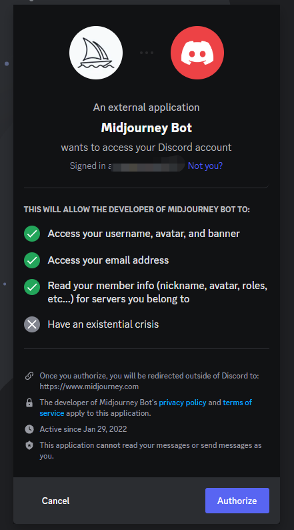
Task: Click the "Access your email address" permission text
Action: (108, 260)
